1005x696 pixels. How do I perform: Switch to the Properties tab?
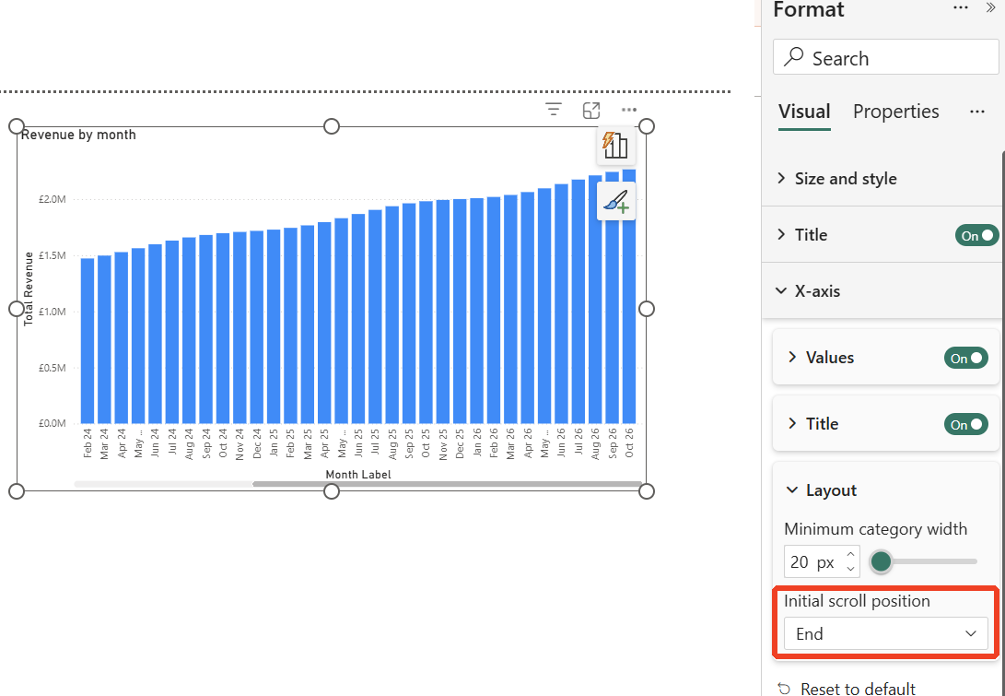point(896,112)
